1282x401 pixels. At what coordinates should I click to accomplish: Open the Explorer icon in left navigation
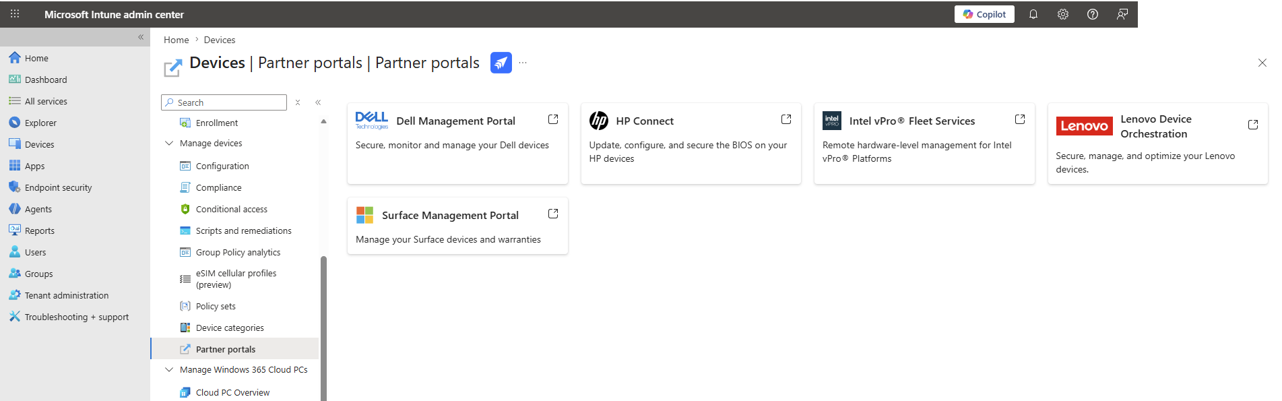[15, 123]
